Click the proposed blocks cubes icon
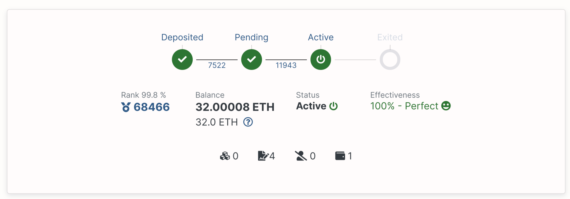Screen dimensions: 570x199 click(x=225, y=156)
